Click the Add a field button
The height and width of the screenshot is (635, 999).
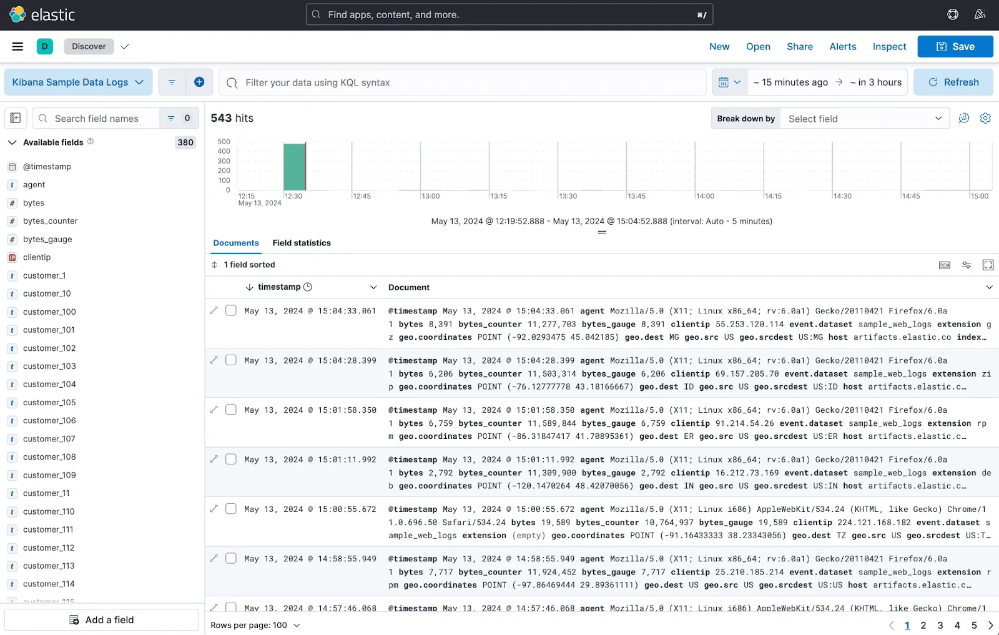[102, 620]
